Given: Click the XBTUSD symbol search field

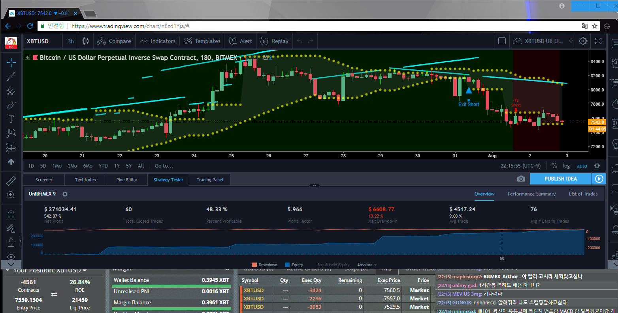Looking at the screenshot, I should [42, 41].
